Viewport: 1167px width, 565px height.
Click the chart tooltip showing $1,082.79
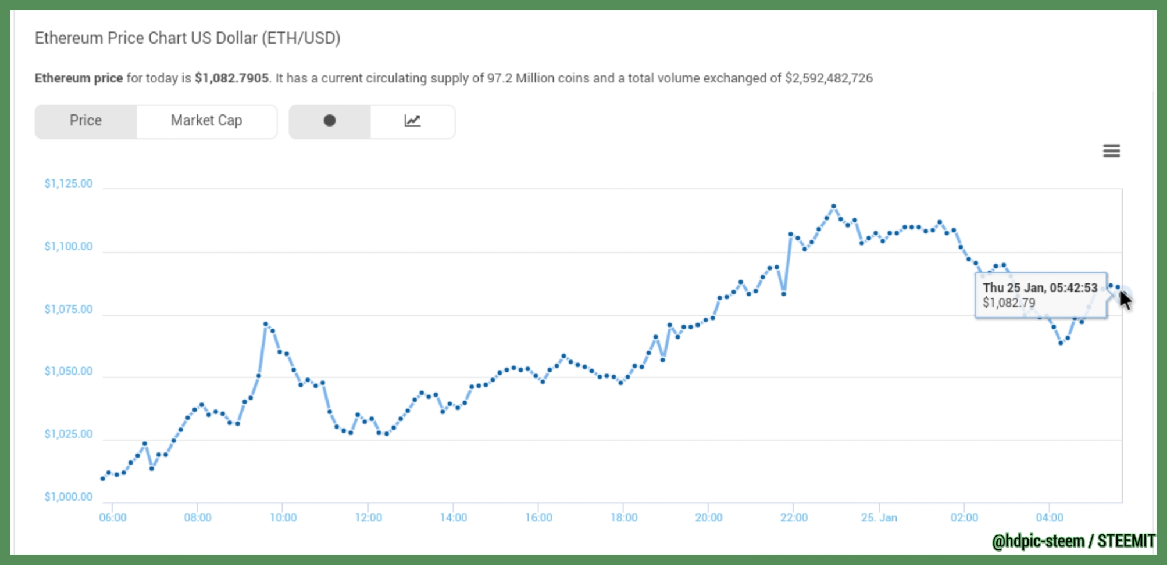[1040, 295]
